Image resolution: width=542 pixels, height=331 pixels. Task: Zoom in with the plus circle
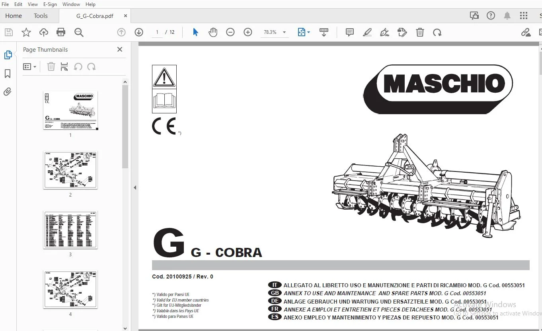[248, 32]
